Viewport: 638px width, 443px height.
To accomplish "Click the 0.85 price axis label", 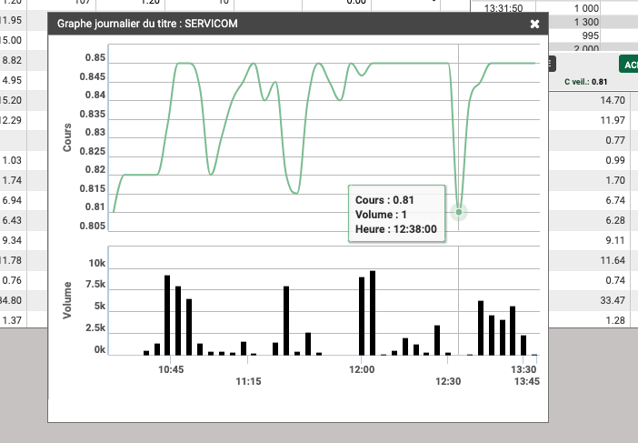I will [x=95, y=58].
